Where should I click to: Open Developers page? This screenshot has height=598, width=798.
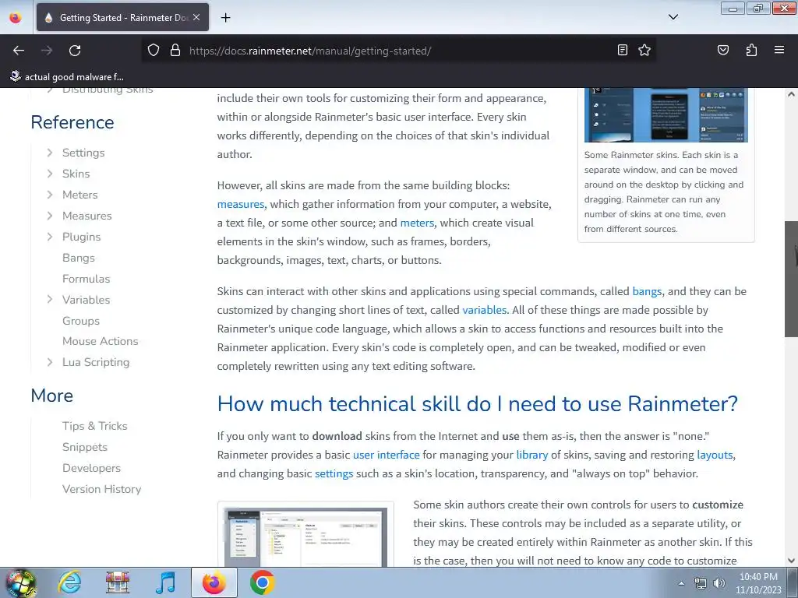pos(92,468)
